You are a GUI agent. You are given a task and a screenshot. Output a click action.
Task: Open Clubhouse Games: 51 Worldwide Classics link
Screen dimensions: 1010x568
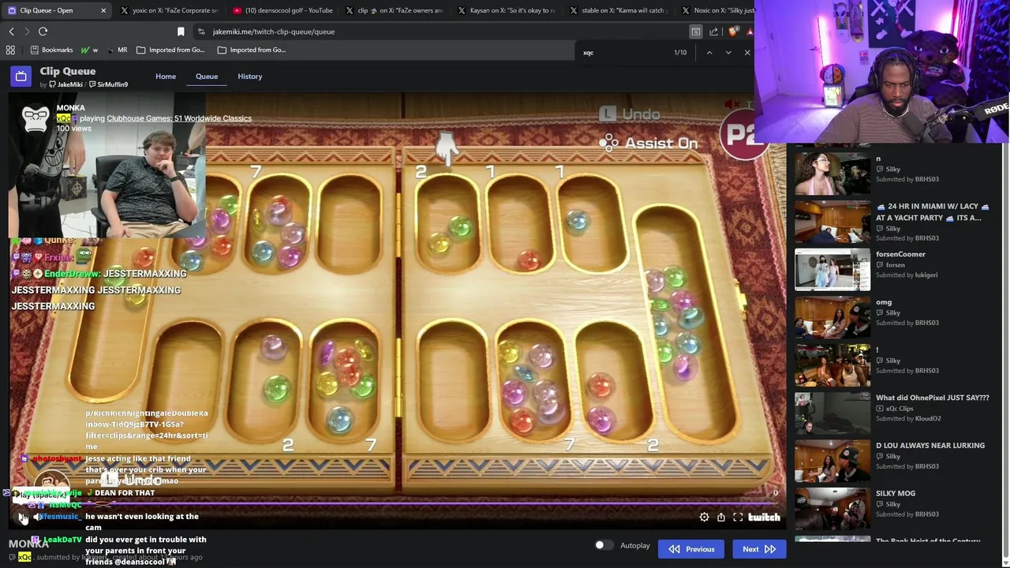tap(179, 118)
